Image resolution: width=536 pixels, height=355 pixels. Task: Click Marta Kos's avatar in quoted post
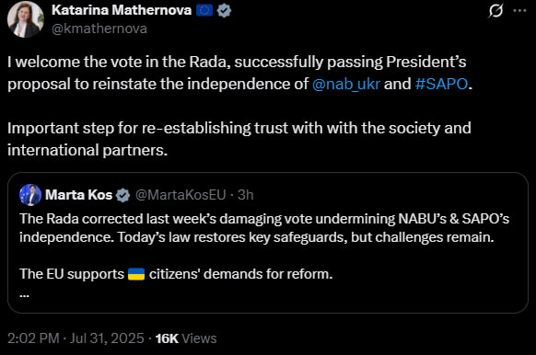[x=30, y=195]
